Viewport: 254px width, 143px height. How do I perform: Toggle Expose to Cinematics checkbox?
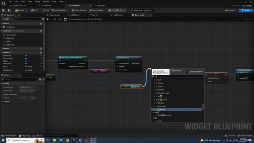(x=20, y=95)
